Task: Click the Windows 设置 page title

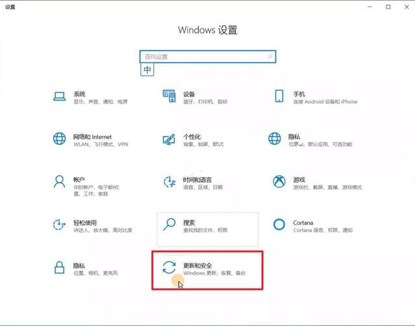Action: pyautogui.click(x=207, y=30)
